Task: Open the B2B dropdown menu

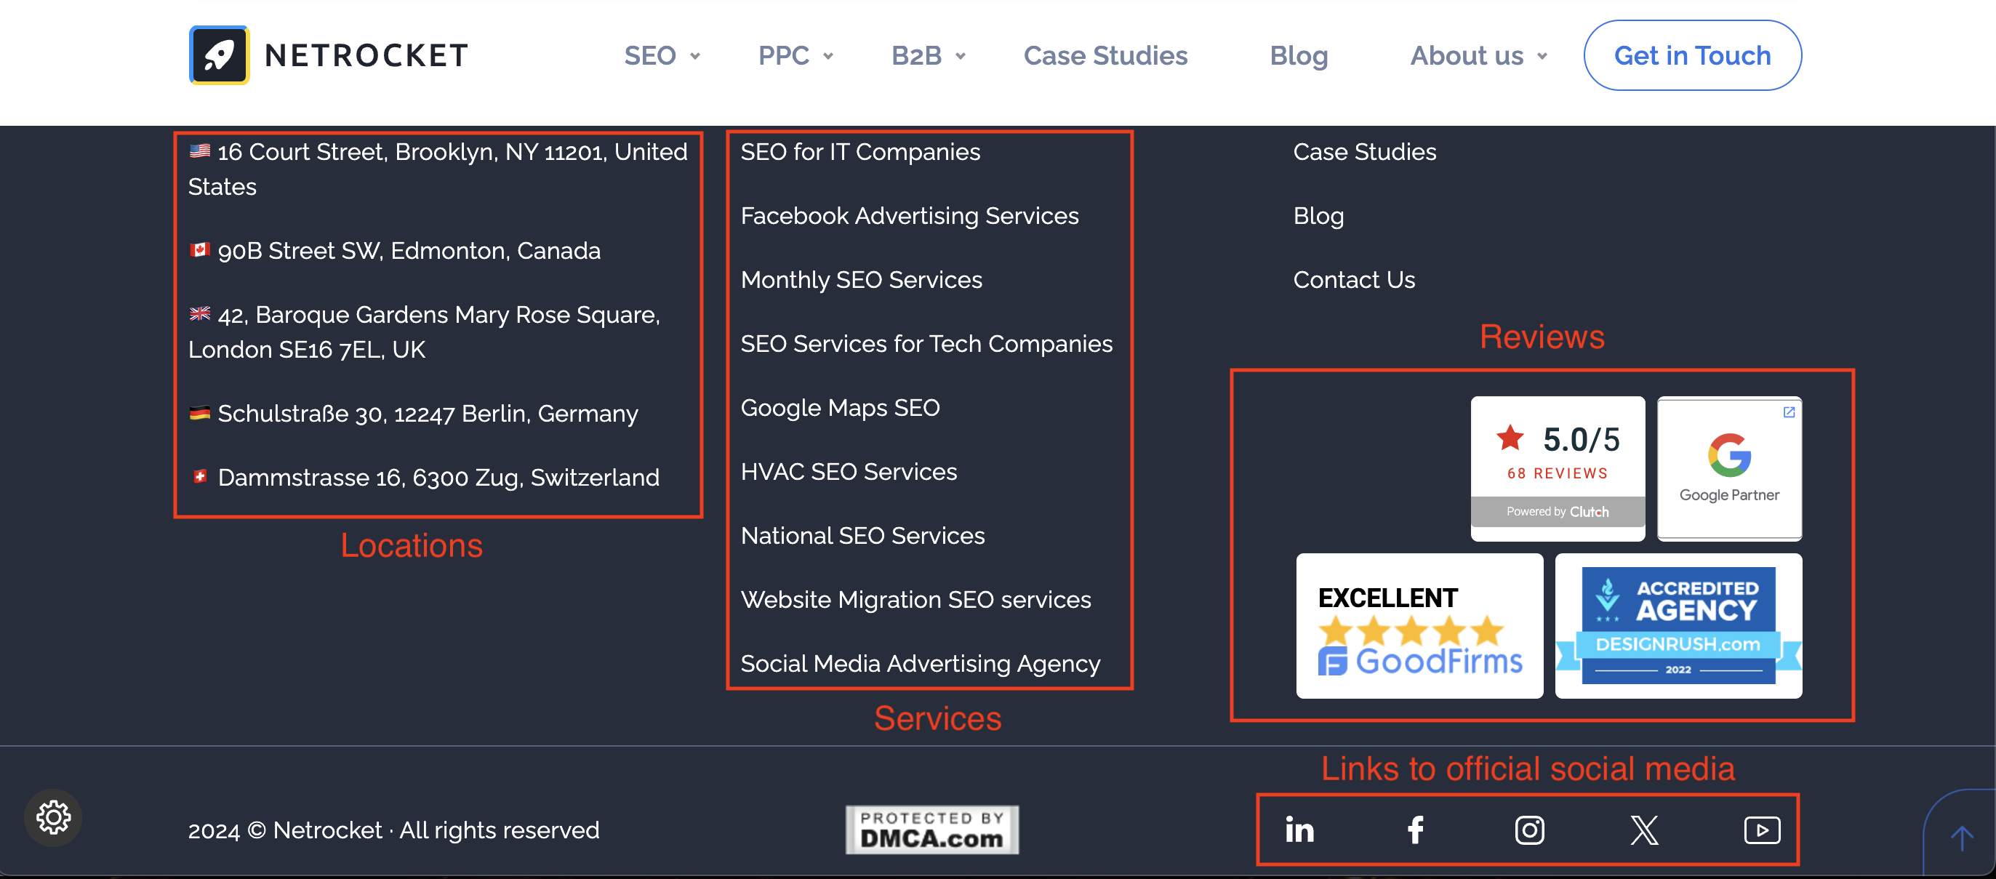Action: [928, 56]
